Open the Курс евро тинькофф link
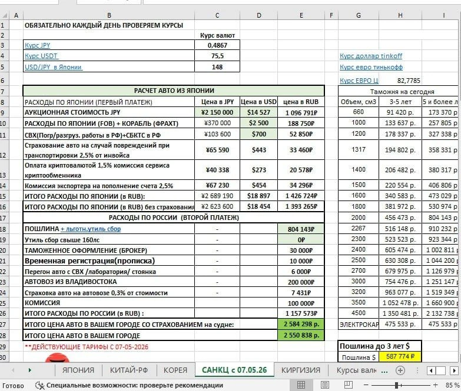This screenshot has width=461, height=391. tap(372, 67)
